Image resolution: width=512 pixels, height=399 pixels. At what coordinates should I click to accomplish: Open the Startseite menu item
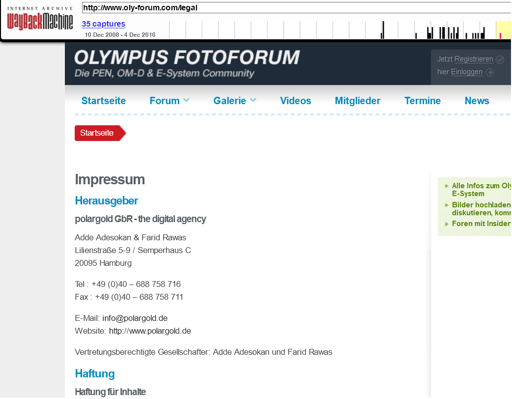coord(103,101)
